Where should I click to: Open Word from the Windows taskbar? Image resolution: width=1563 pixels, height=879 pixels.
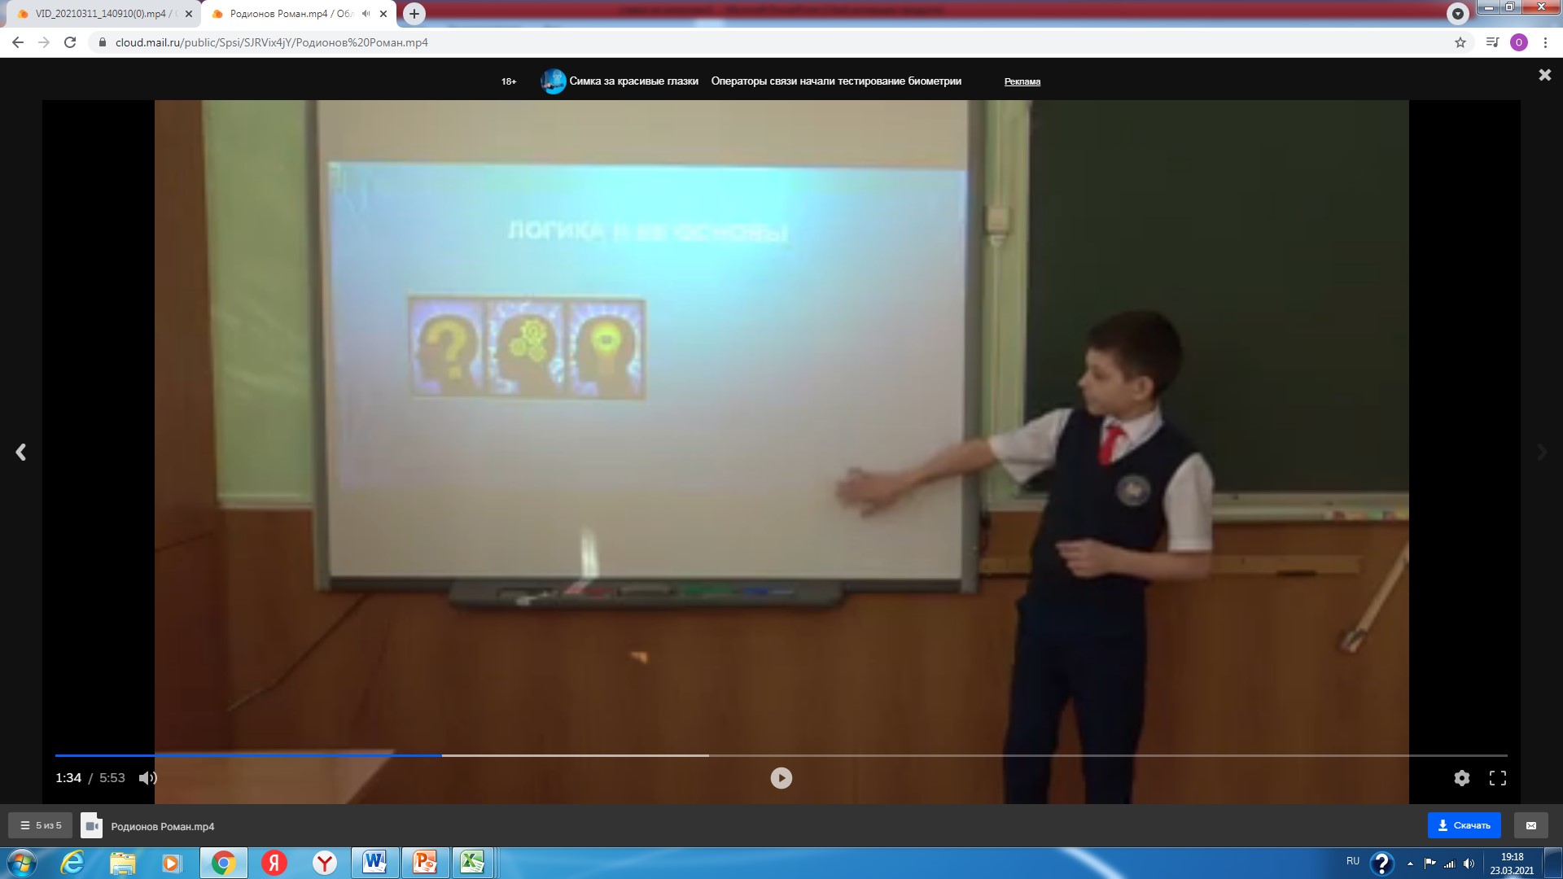374,862
